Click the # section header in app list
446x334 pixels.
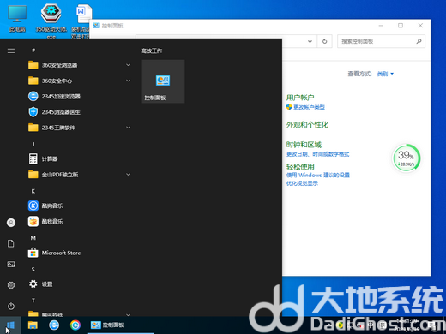33,51
